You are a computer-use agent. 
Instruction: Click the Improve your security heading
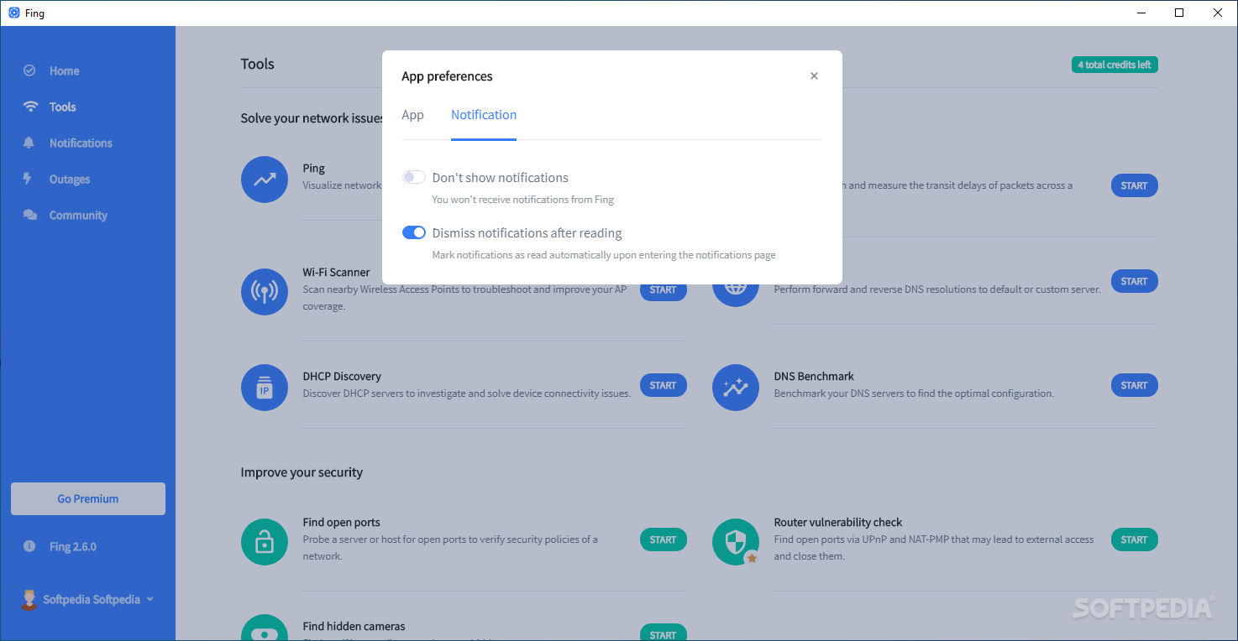tap(302, 472)
